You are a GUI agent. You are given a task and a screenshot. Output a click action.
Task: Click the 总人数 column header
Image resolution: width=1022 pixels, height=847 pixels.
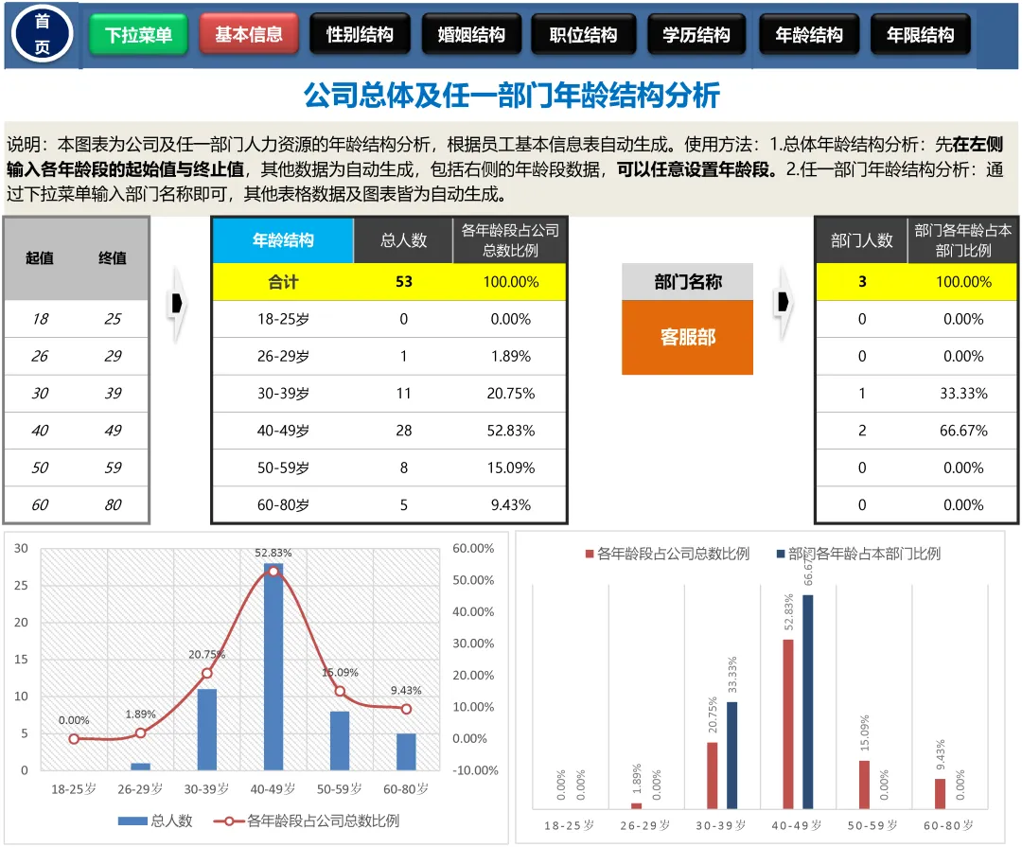[403, 240]
